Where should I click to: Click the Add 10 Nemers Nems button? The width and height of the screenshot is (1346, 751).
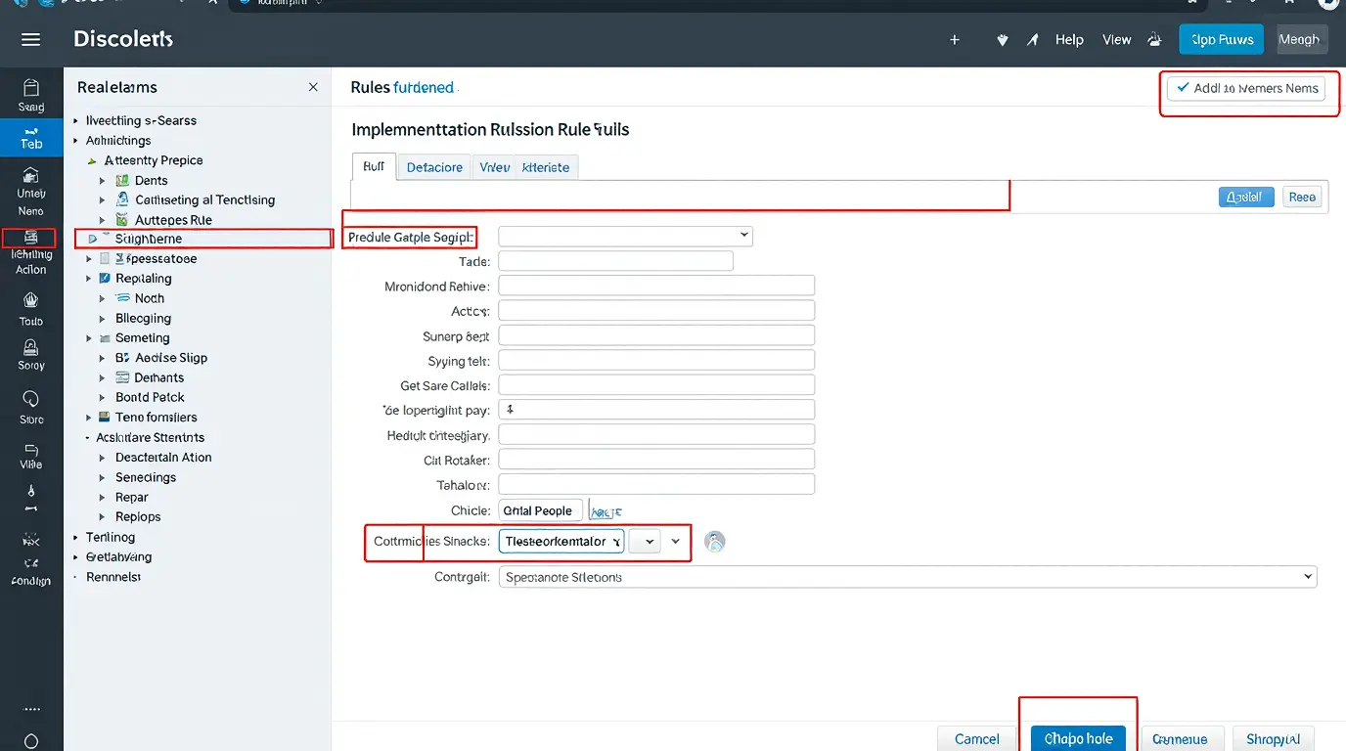click(x=1246, y=88)
